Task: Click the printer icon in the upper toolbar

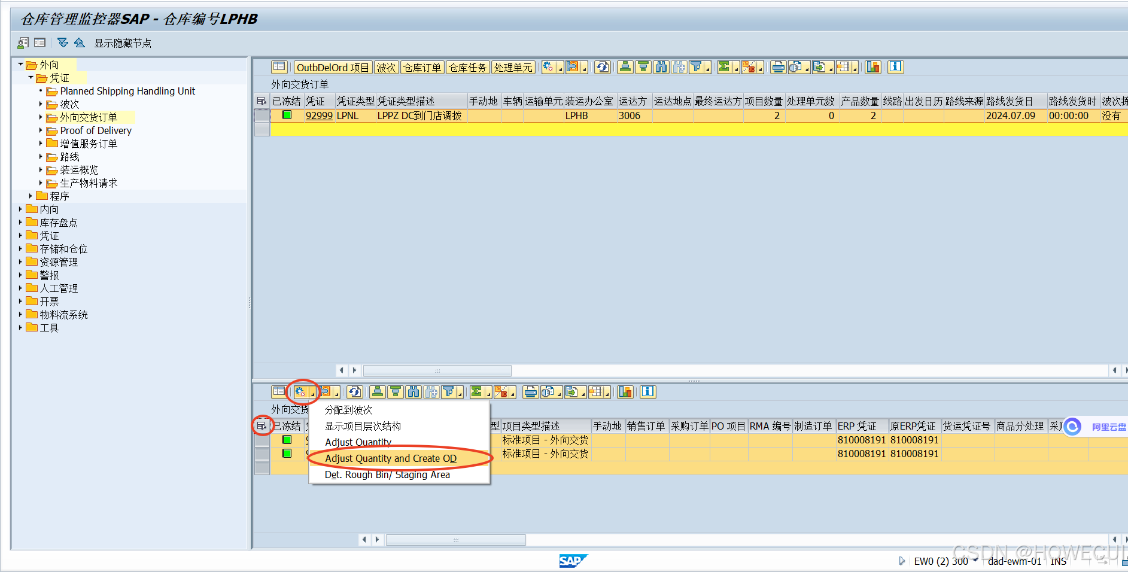Action: (x=778, y=67)
